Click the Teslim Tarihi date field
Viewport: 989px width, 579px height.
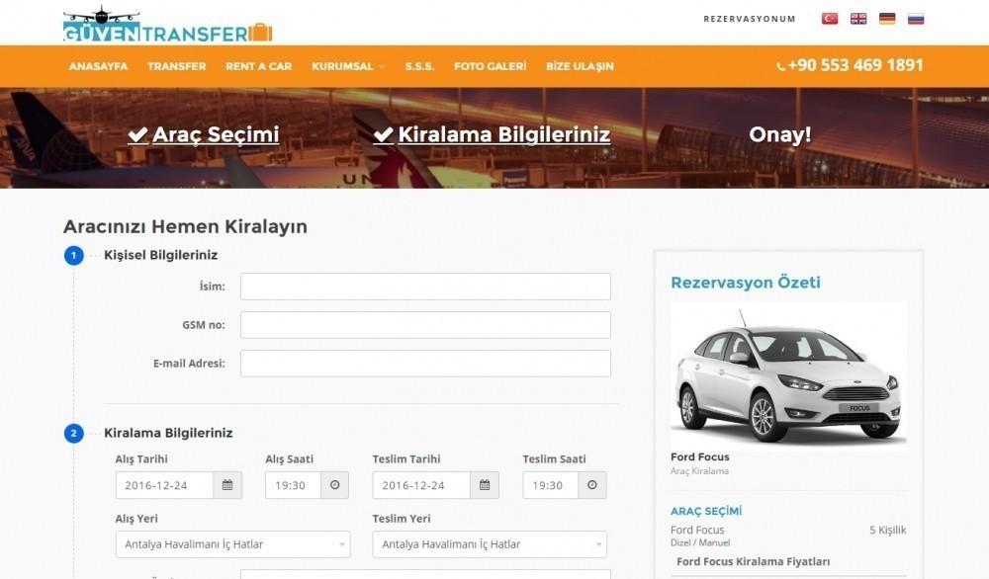tap(421, 485)
